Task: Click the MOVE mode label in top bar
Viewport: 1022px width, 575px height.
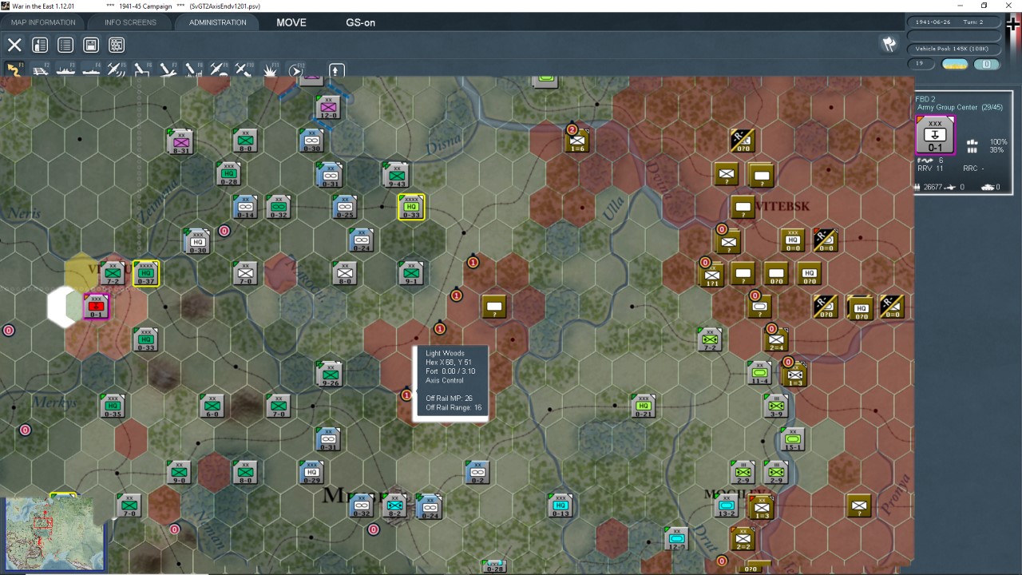Action: tap(291, 22)
